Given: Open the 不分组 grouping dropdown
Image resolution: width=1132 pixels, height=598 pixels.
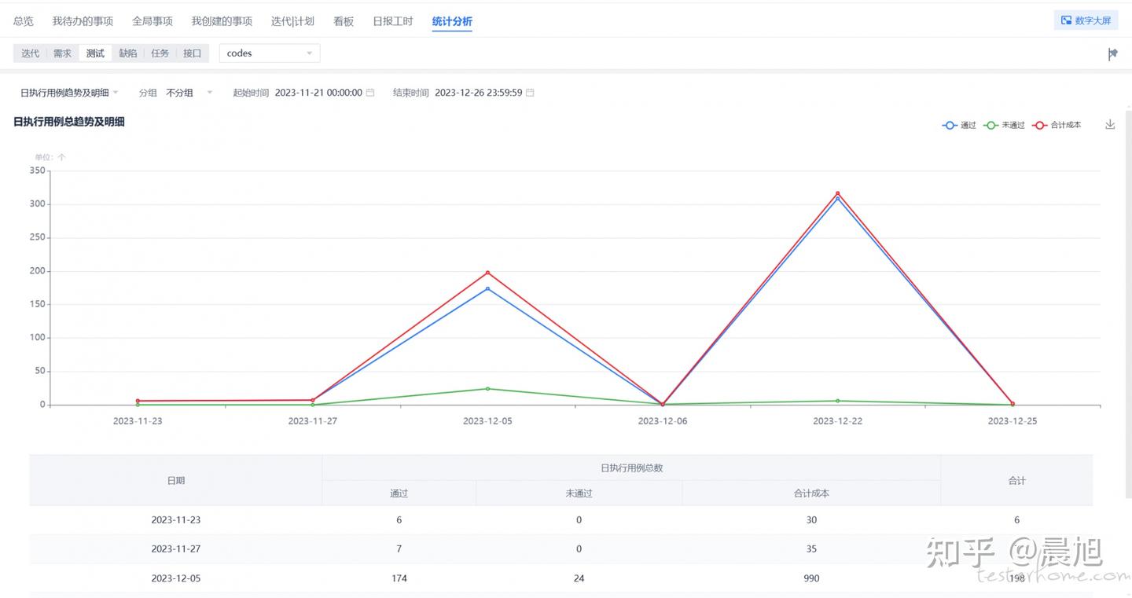Looking at the screenshot, I should [x=189, y=93].
